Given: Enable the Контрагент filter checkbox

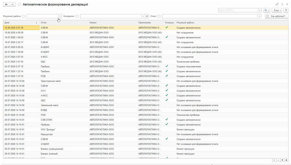Looking at the screenshot, I should click(77, 16).
